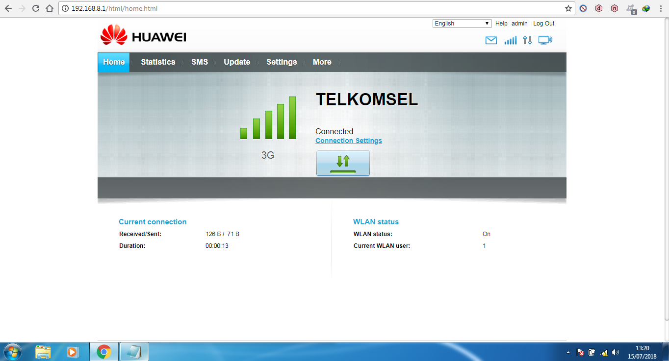This screenshot has width=669, height=361.
Task: Click the admin user link
Action: [519, 24]
